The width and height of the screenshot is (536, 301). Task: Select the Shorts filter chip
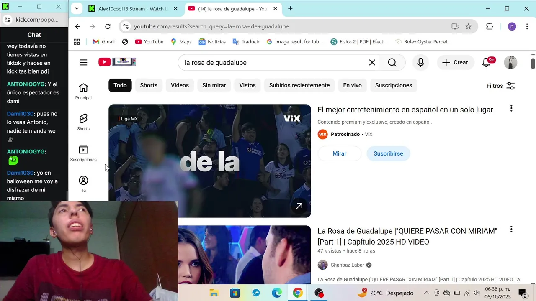tap(149, 85)
